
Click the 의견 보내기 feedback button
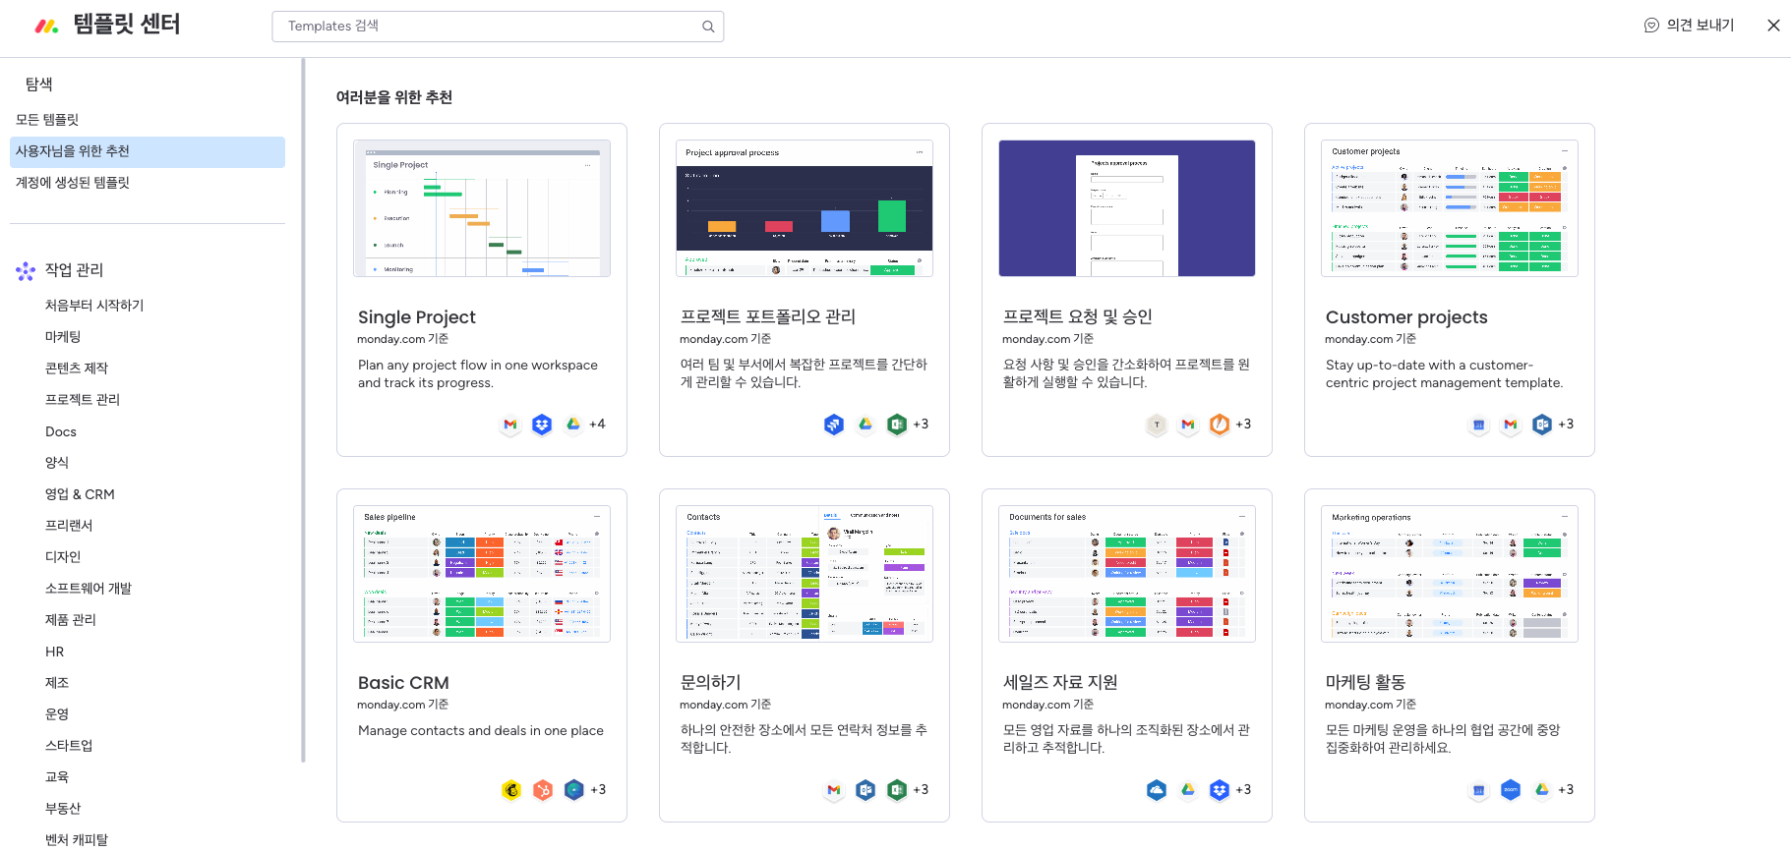[x=1689, y=26]
